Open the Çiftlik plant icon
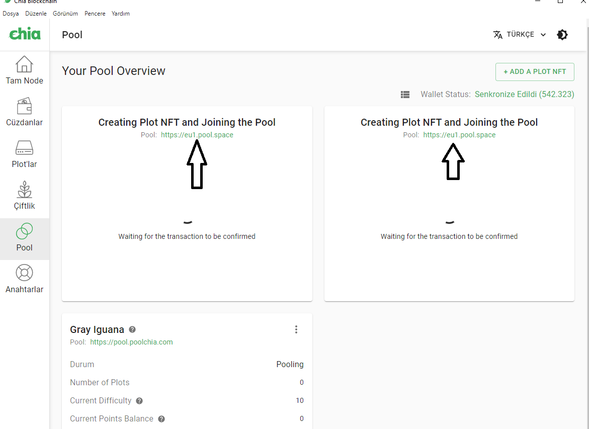The height and width of the screenshot is (429, 589). 25,189
